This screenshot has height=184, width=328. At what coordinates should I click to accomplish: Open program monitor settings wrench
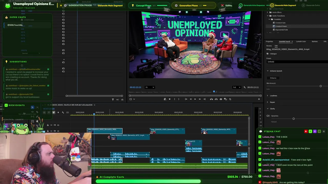(244, 87)
